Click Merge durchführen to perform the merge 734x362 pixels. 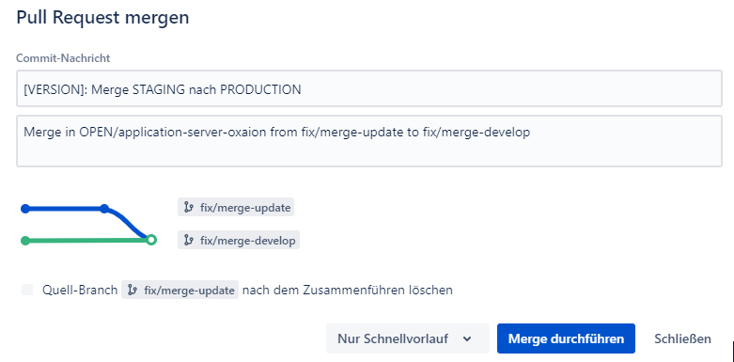tap(566, 338)
